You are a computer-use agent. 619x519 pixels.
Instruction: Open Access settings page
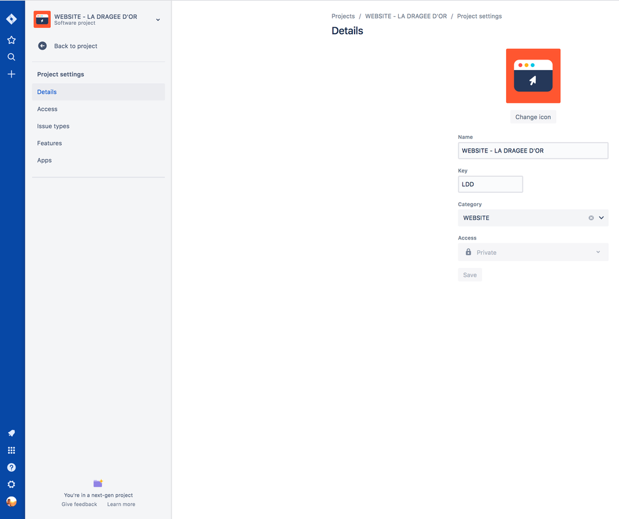[x=98, y=109]
